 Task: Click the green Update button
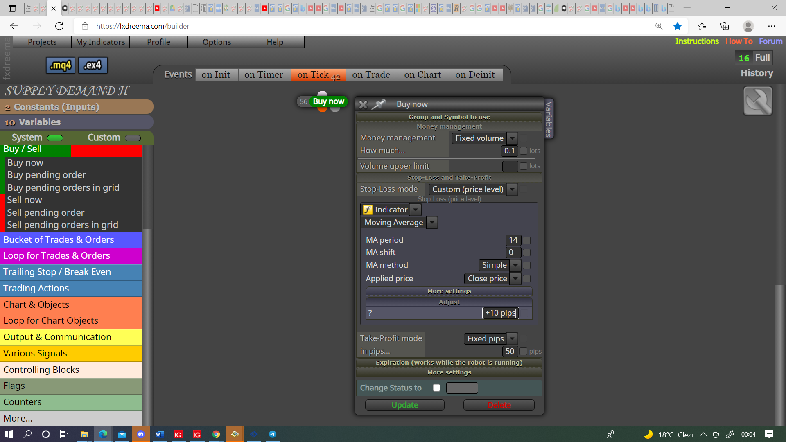click(404, 405)
